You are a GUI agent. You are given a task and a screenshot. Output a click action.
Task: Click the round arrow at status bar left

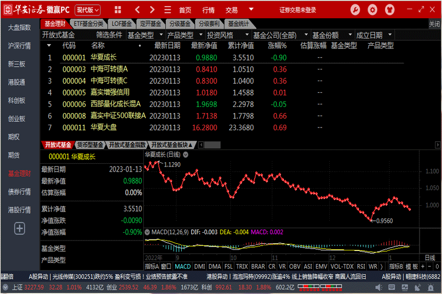click(5, 287)
